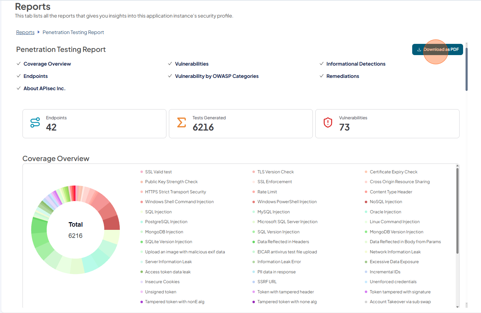Image resolution: width=481 pixels, height=313 pixels.
Task: Toggle Data Reflected in Body from Params
Action: (x=403, y=242)
